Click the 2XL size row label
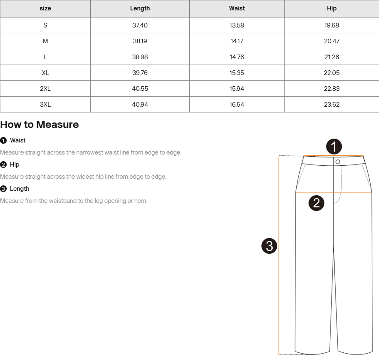The image size is (379, 357). click(x=45, y=89)
